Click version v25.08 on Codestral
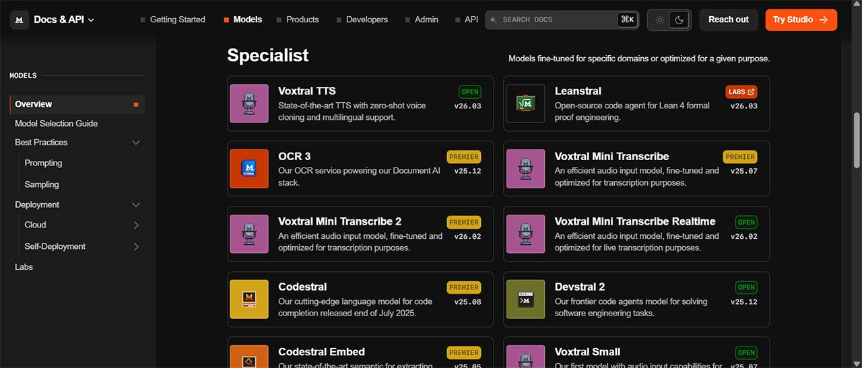The image size is (862, 368). click(467, 302)
